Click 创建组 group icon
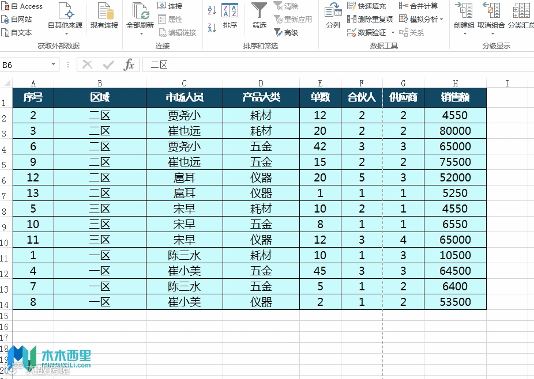Image resolution: width=534 pixels, height=379 pixels. (x=464, y=10)
